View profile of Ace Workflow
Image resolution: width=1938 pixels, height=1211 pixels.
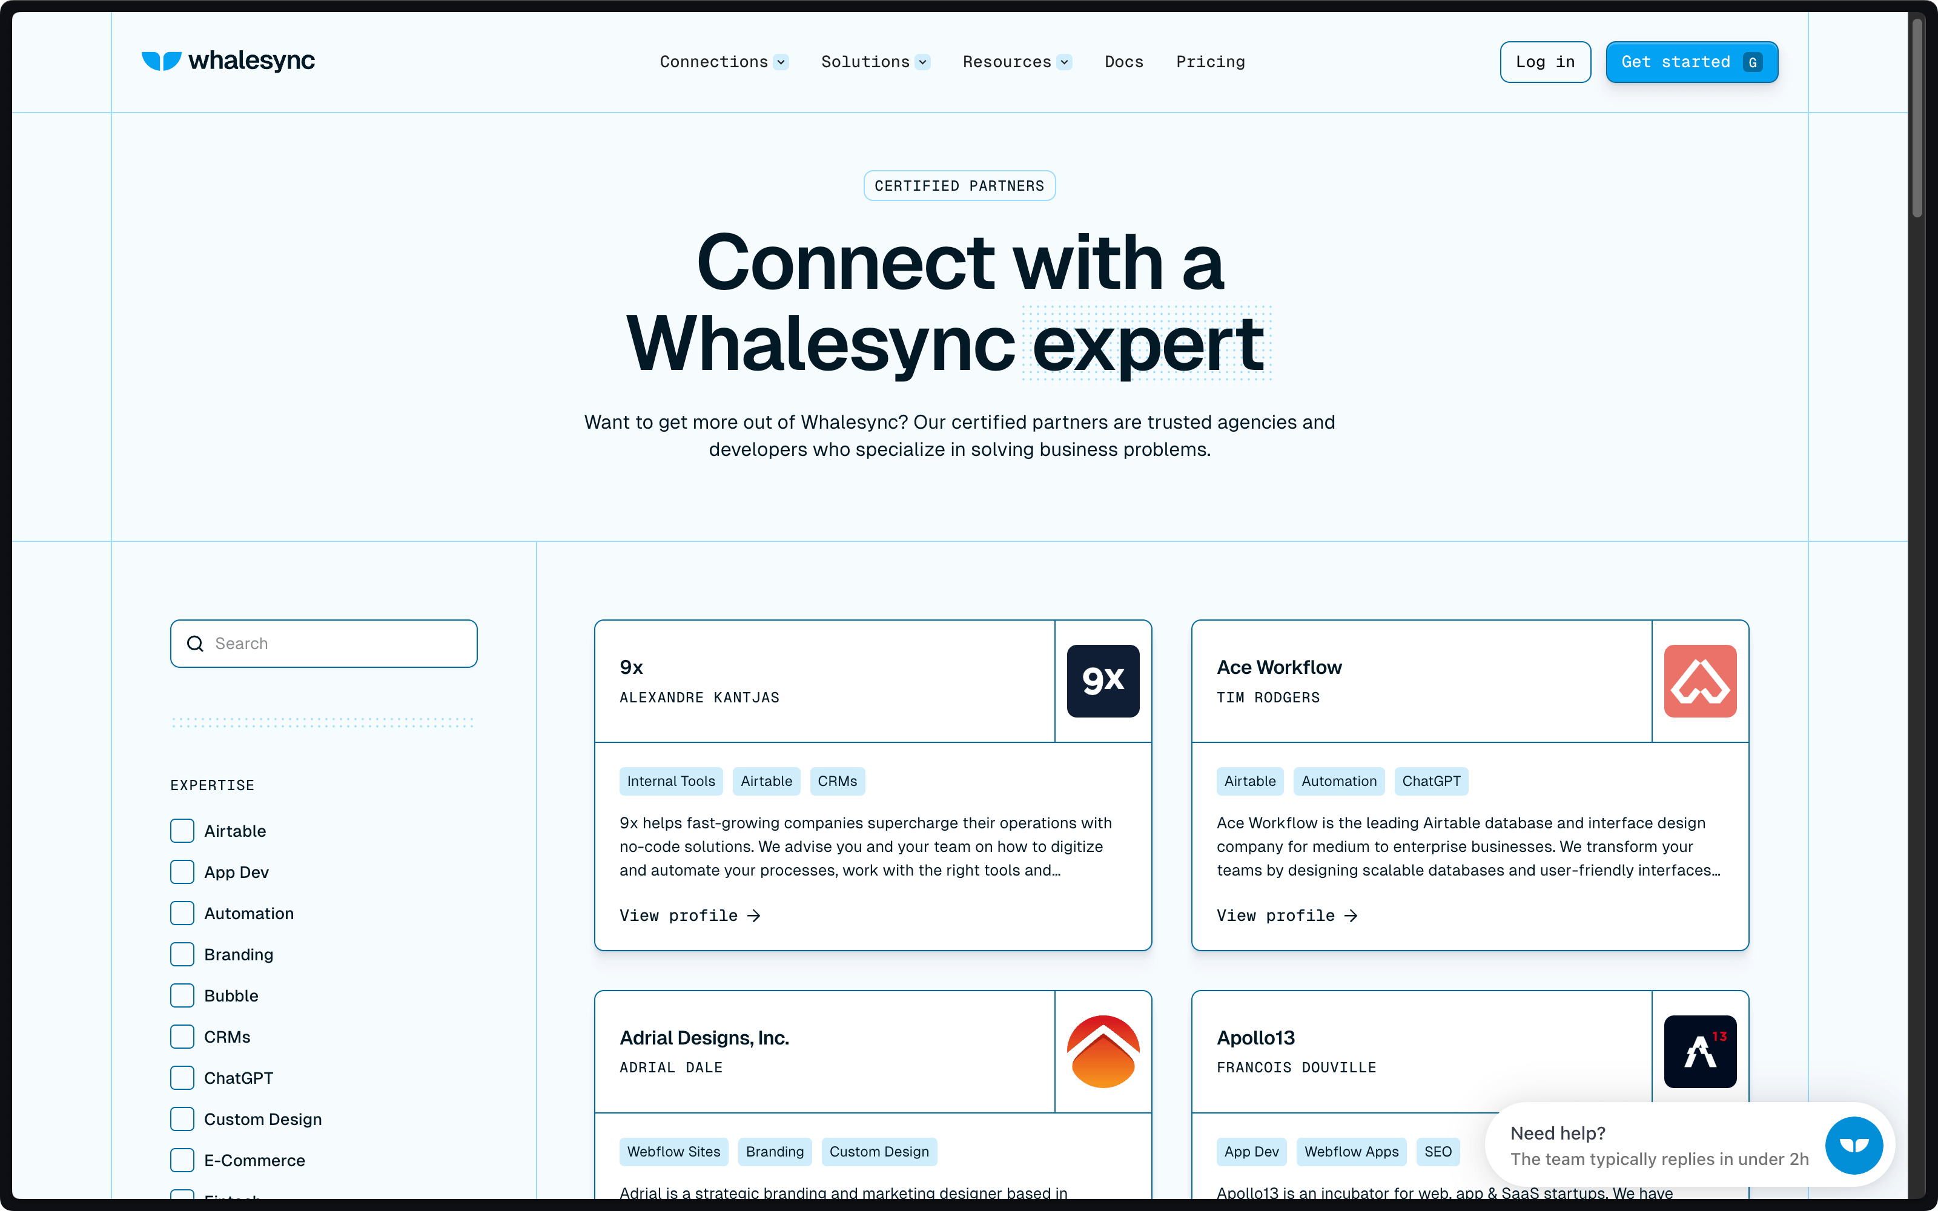[1287, 916]
